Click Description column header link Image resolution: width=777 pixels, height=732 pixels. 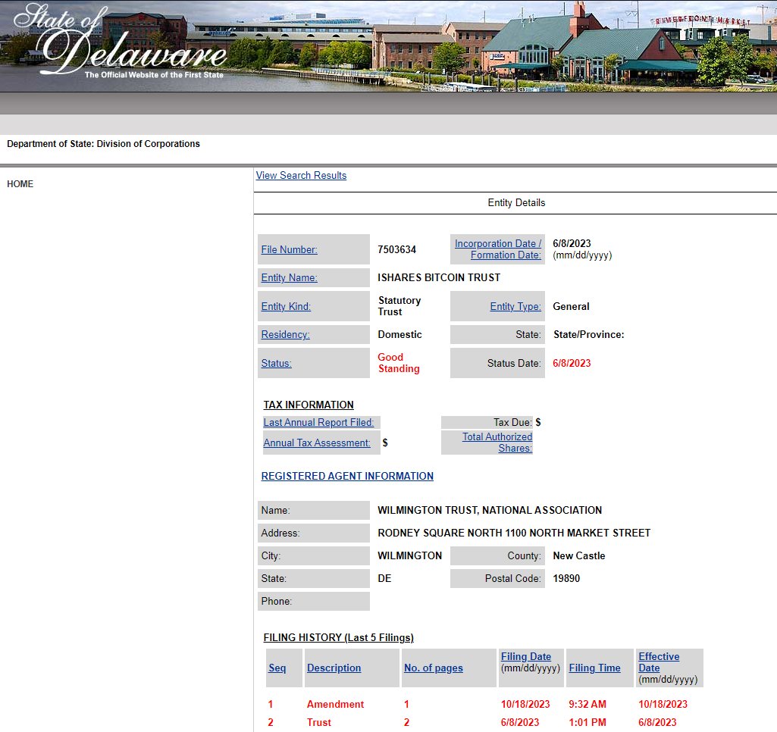click(x=334, y=668)
